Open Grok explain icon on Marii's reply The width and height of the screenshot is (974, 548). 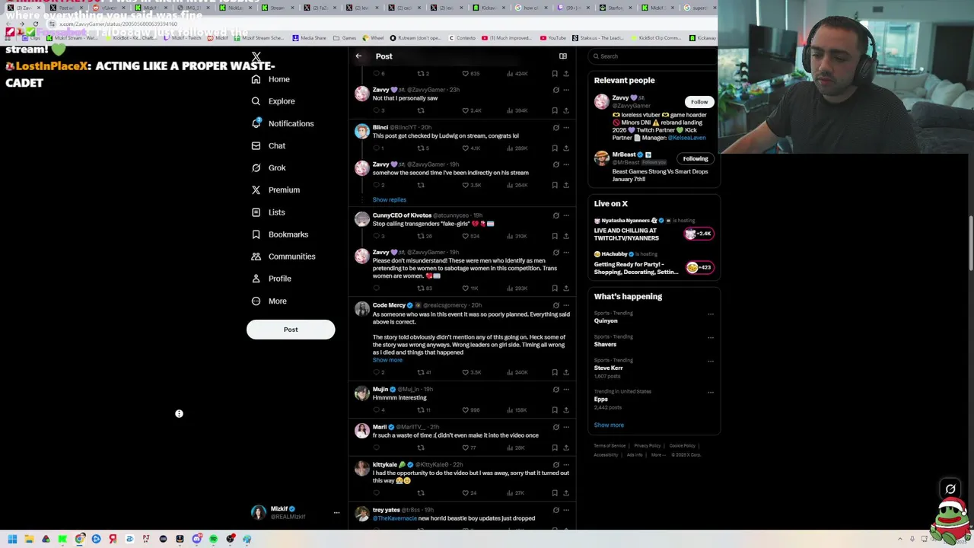(x=555, y=427)
